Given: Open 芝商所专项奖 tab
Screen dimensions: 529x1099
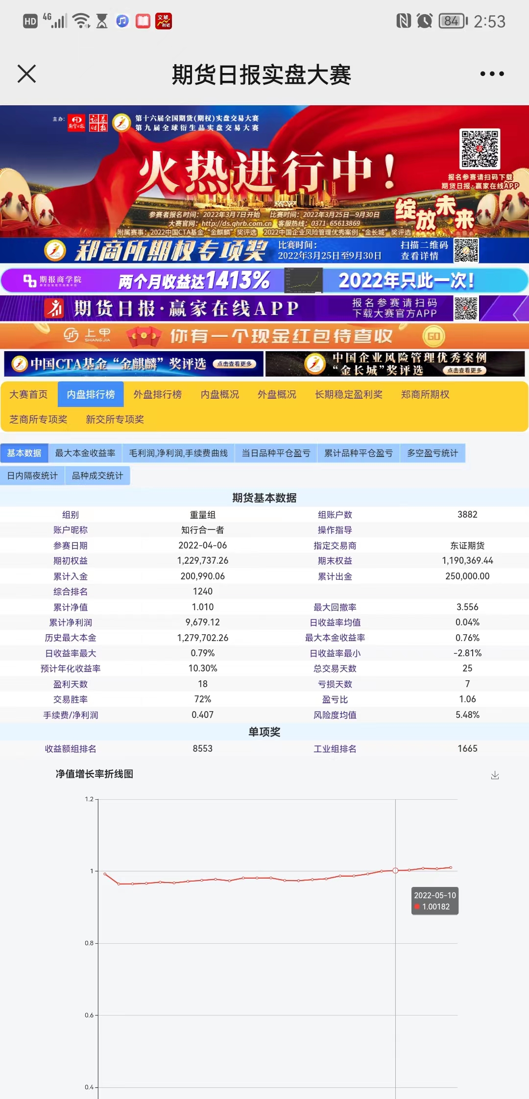Looking at the screenshot, I should (38, 419).
